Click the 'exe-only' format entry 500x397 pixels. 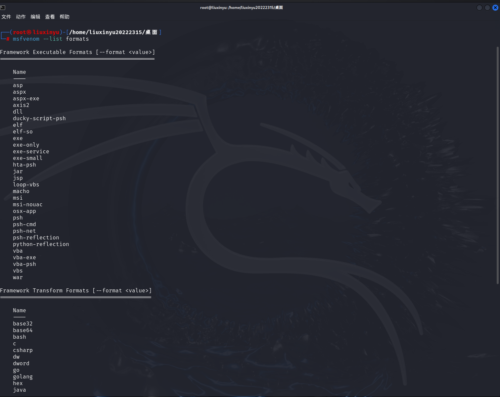click(x=26, y=145)
